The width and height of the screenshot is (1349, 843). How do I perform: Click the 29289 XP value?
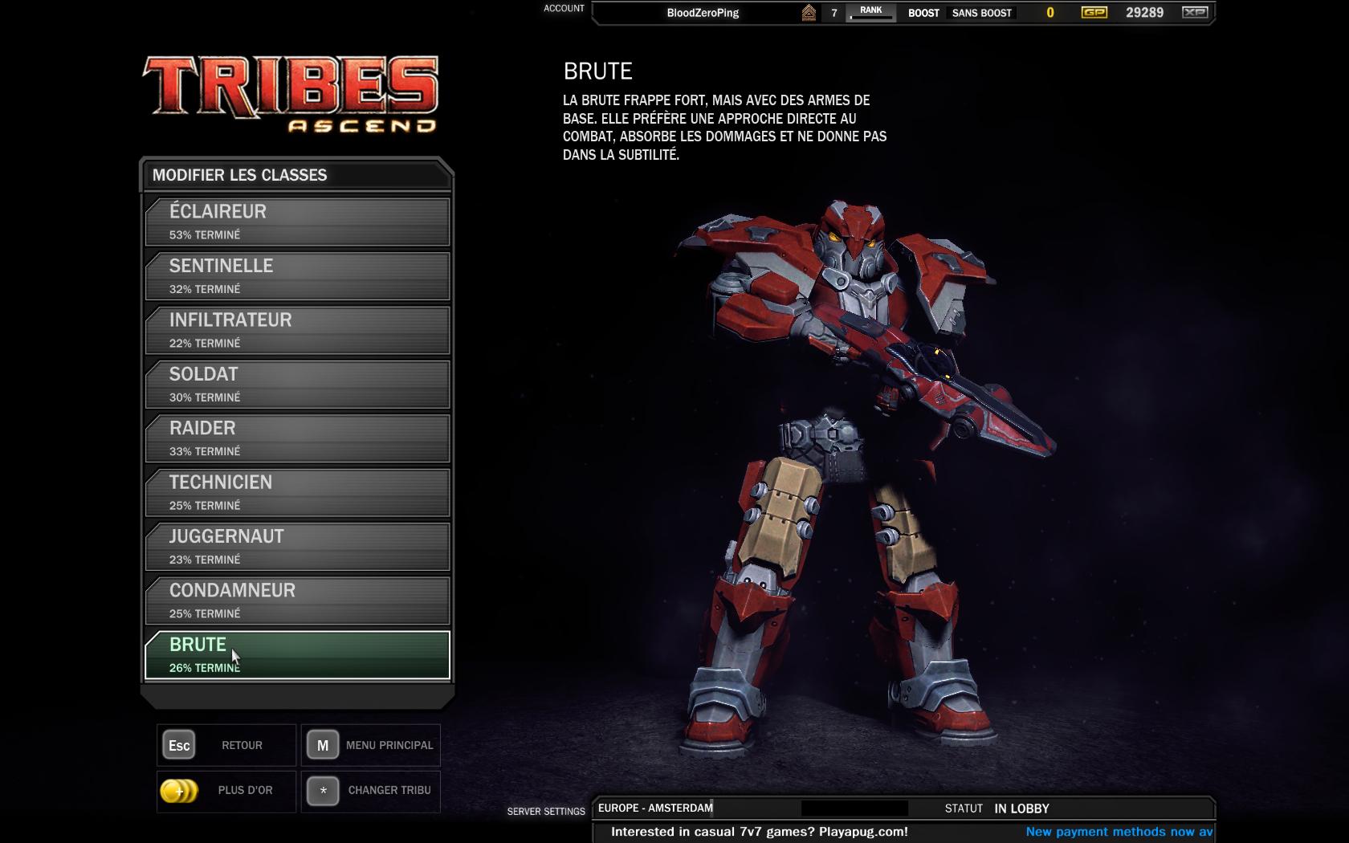(x=1144, y=13)
